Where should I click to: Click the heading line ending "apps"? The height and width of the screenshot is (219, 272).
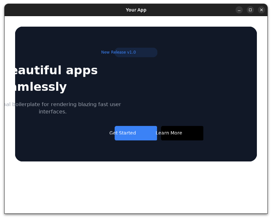pyautogui.click(x=57, y=70)
